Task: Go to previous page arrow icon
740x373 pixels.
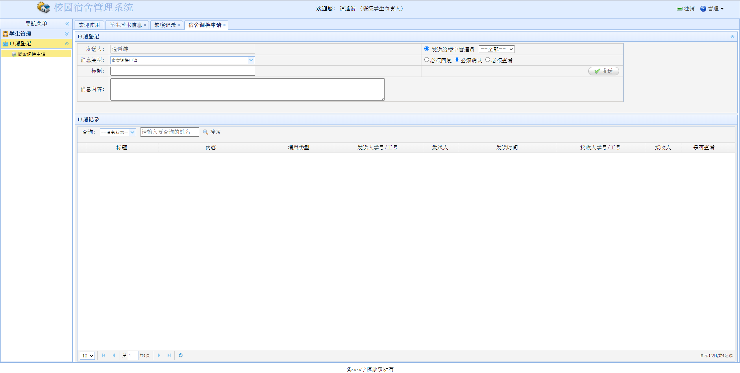Action: tap(114, 355)
